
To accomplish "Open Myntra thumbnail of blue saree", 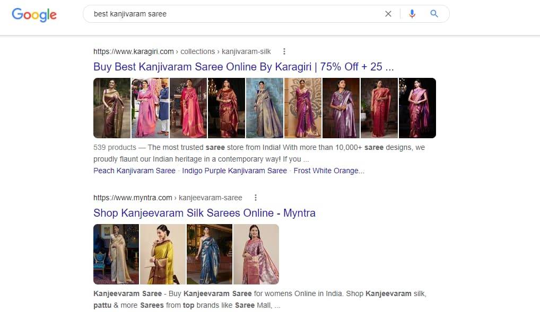I will pos(210,254).
